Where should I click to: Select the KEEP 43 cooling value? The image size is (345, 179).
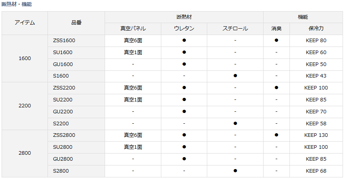(x=316, y=76)
